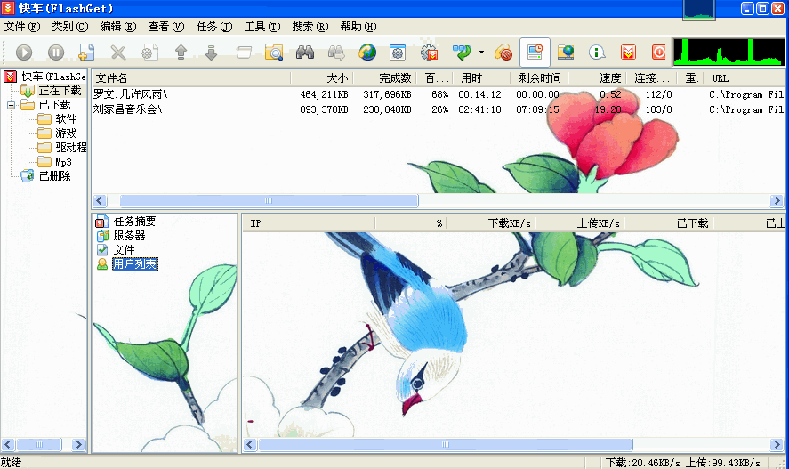Select the 驱动程 folder

tap(70, 148)
